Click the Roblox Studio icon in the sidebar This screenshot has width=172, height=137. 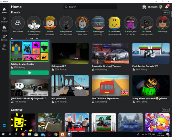[x=4, y=125]
